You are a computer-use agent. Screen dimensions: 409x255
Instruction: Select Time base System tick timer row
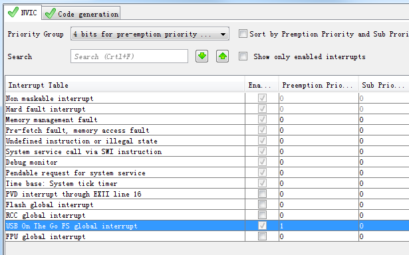coord(125,183)
